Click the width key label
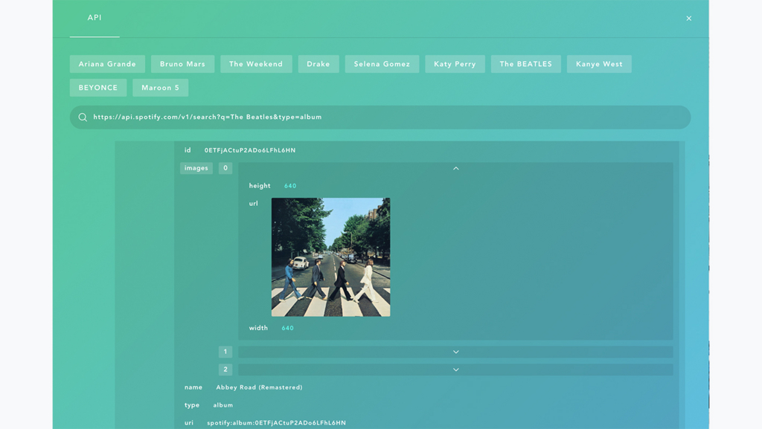The height and width of the screenshot is (429, 762). tap(258, 328)
